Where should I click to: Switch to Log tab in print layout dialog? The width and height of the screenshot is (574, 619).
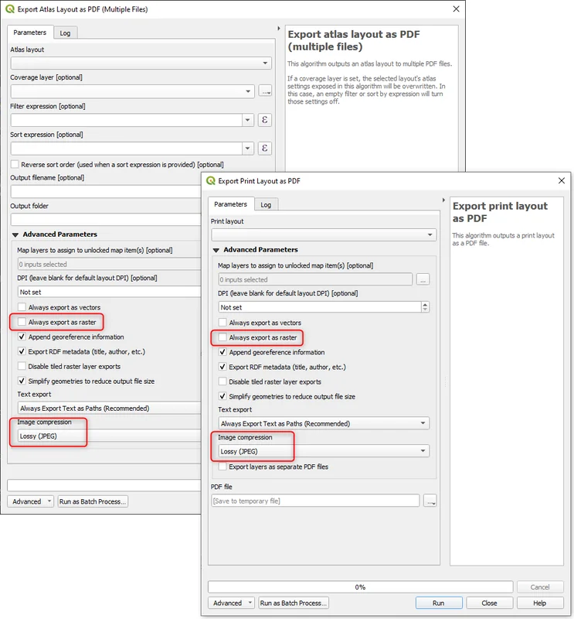point(266,204)
